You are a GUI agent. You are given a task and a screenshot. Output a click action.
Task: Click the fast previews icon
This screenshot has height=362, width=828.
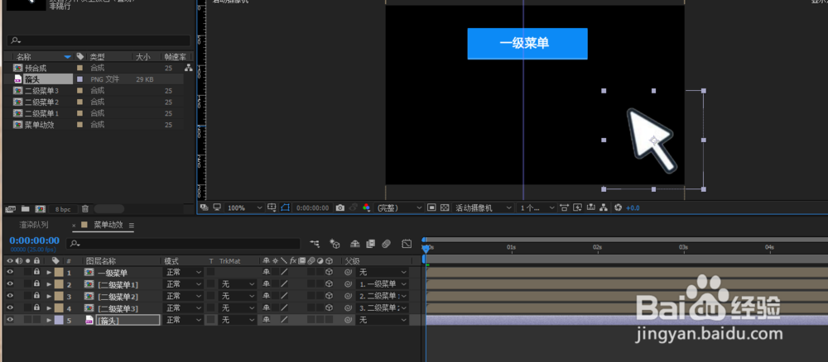(578, 208)
